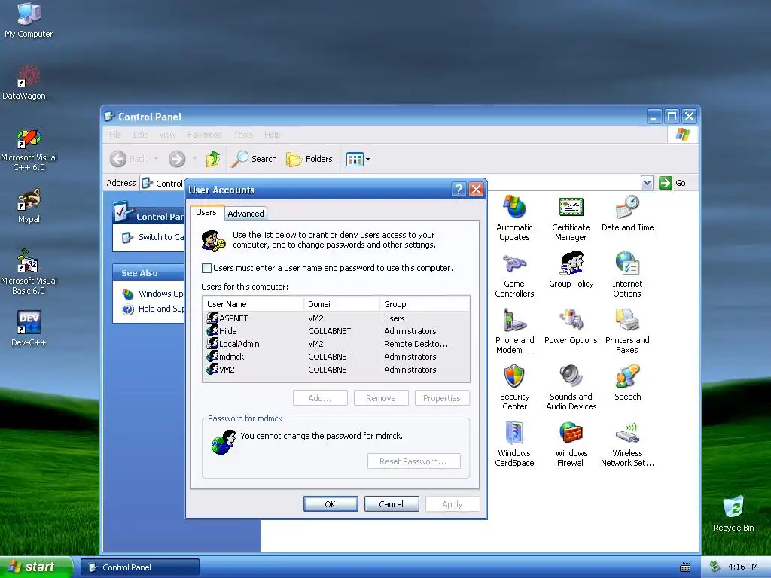The image size is (771, 578).
Task: Select the LocalAdmin user row
Action: pyautogui.click(x=336, y=343)
